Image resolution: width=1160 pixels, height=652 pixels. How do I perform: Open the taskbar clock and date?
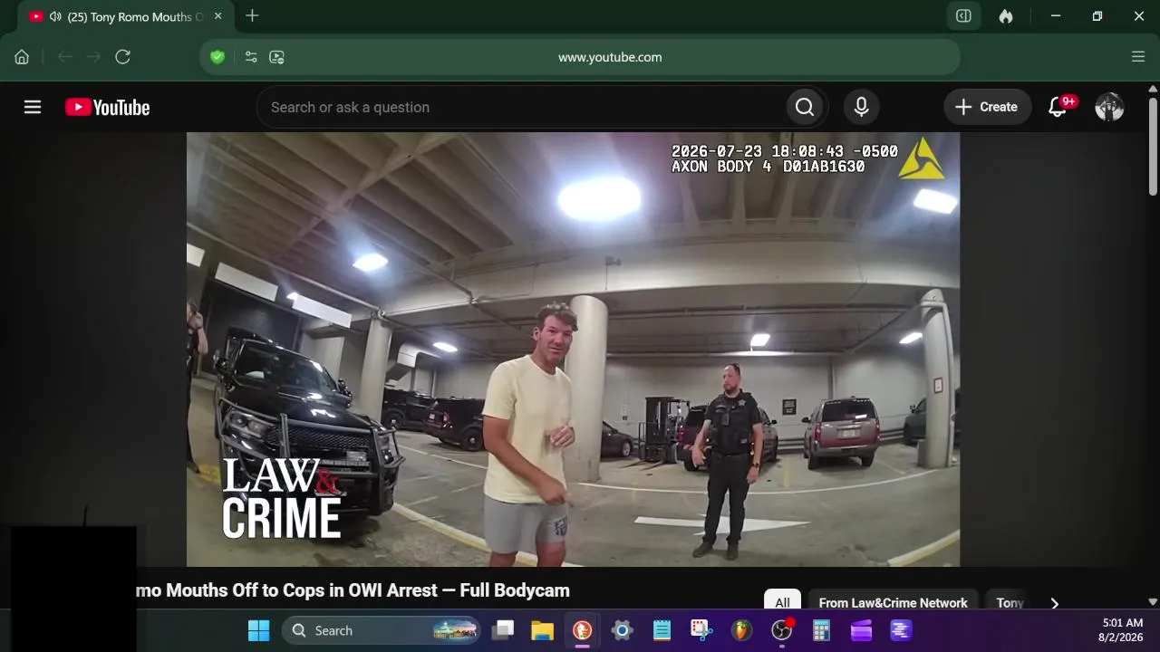[1122, 630]
